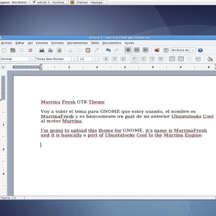Viewport: 216px width, 216px height.
Task: Click the Save As icon with pencil
Action: tap(30, 50)
